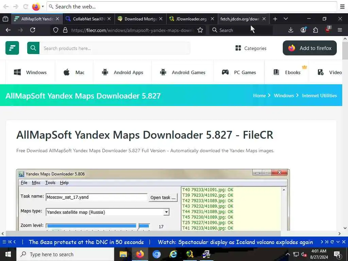This screenshot has width=348, height=261.
Task: Jump to the last ticker item
Action: point(327,242)
